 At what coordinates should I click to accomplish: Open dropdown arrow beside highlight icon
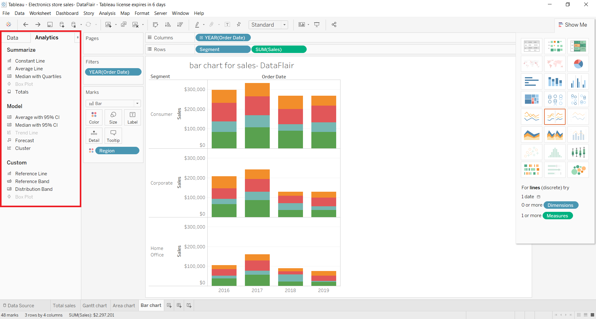[204, 25]
